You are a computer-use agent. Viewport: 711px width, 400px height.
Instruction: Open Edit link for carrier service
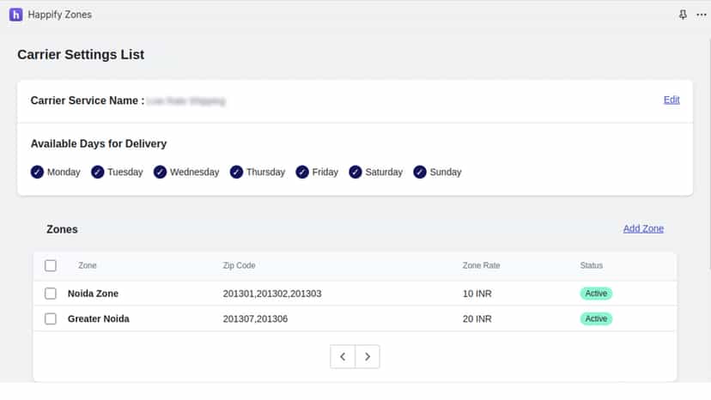(671, 100)
